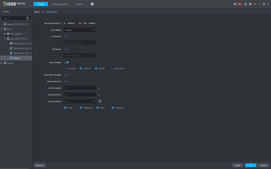271x169 pixels.
Task: Uncheck the Fingerprint unlock checkbox
Action: [x=81, y=108]
